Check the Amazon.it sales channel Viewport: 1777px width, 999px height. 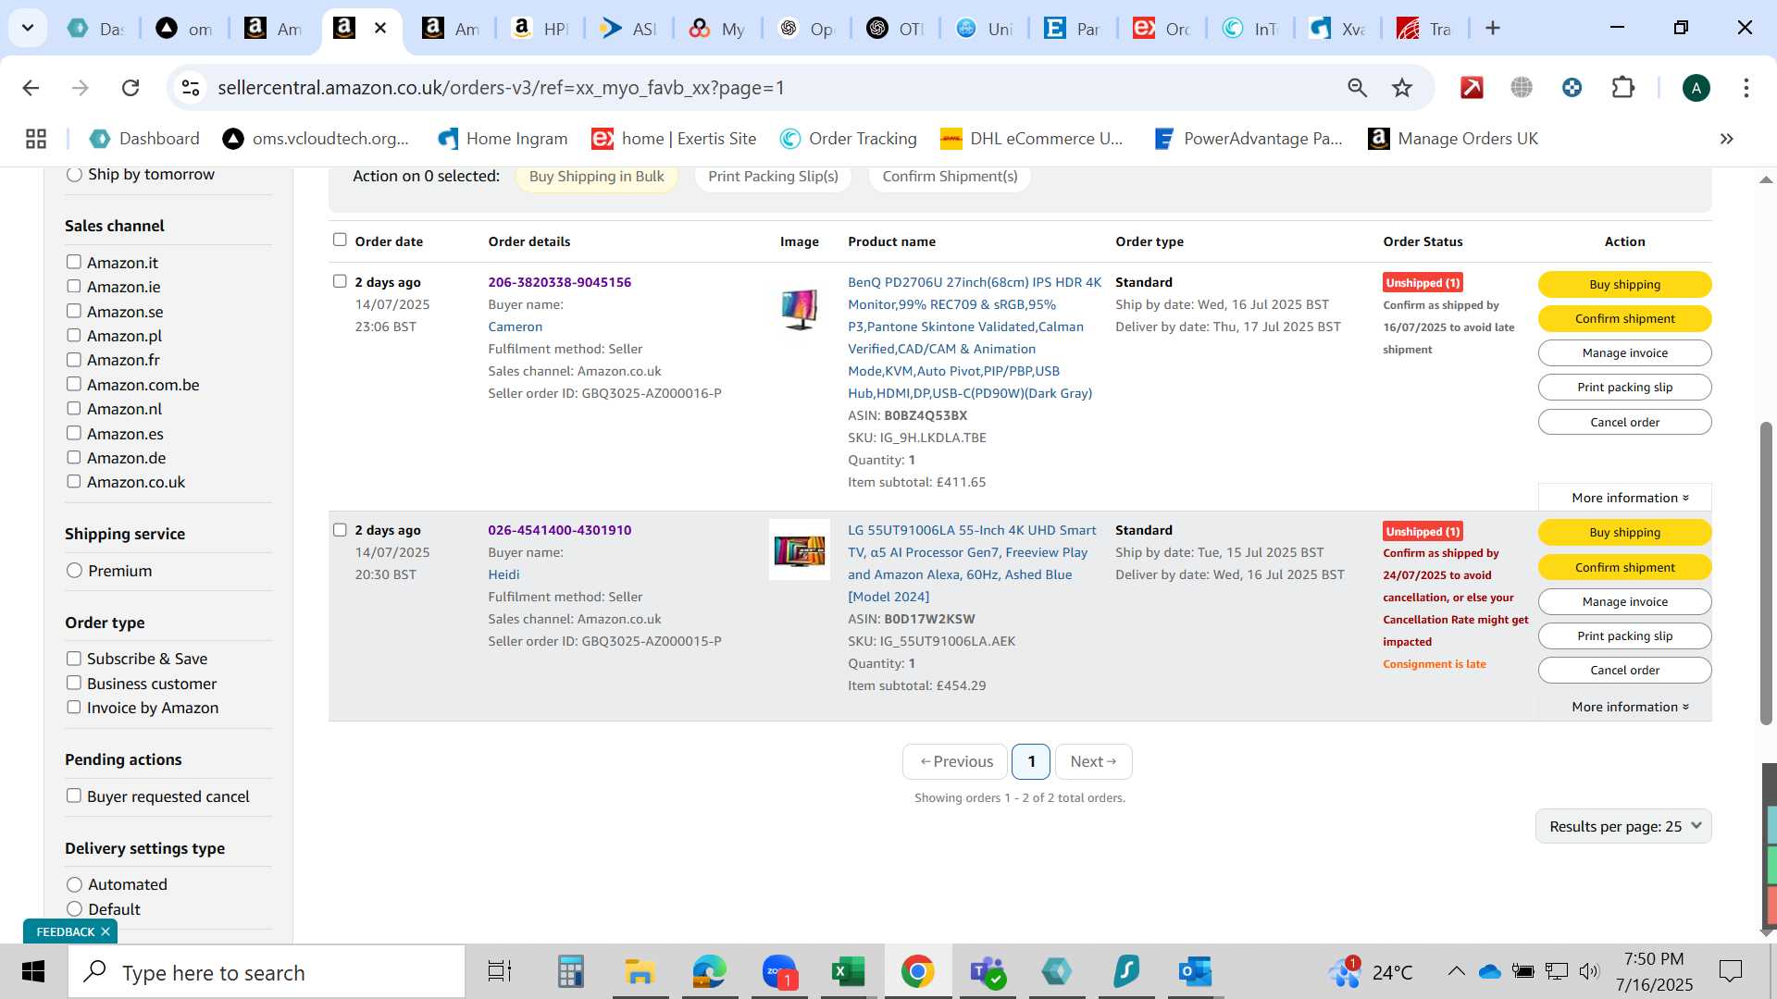pyautogui.click(x=74, y=263)
